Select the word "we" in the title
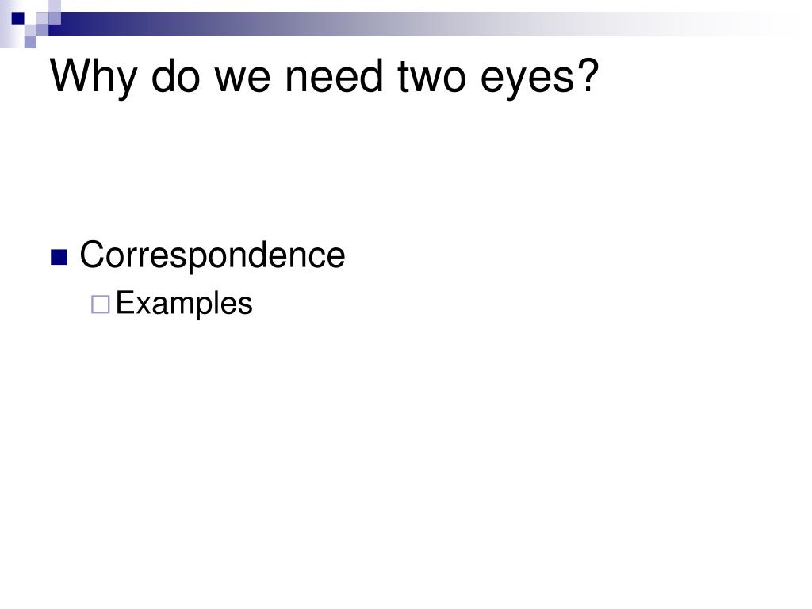The width and height of the screenshot is (812, 609). [x=243, y=80]
